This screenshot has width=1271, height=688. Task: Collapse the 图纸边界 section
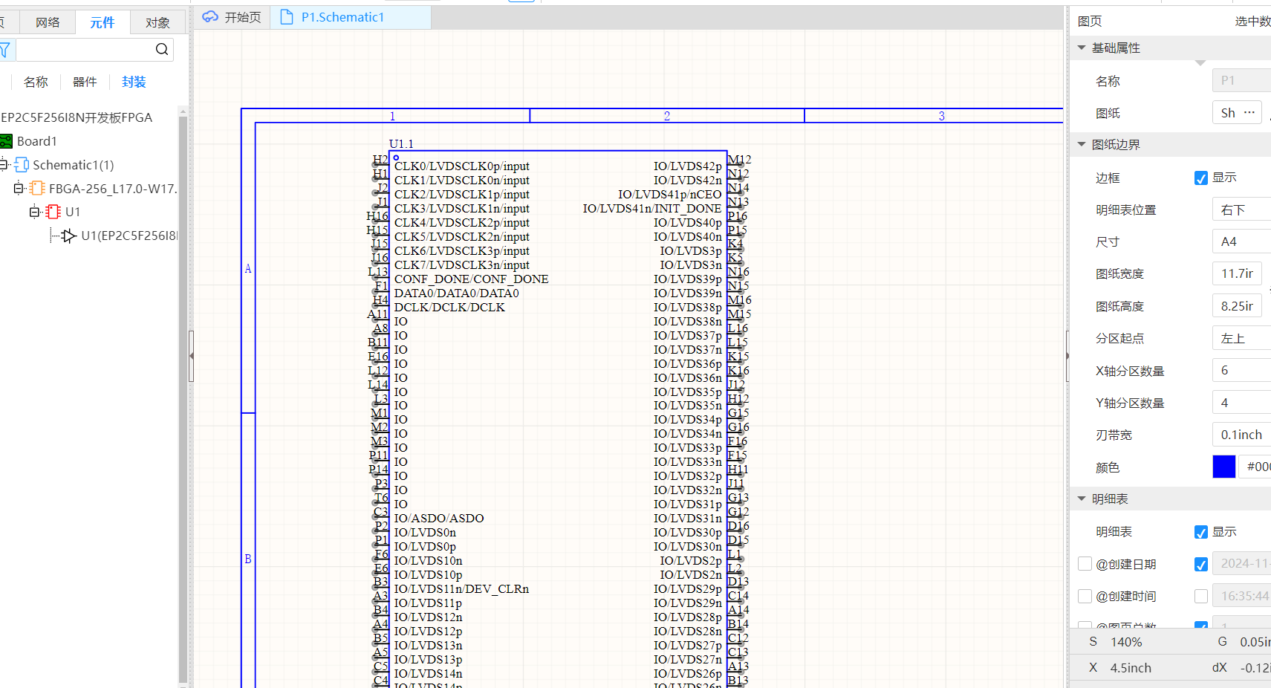1082,145
